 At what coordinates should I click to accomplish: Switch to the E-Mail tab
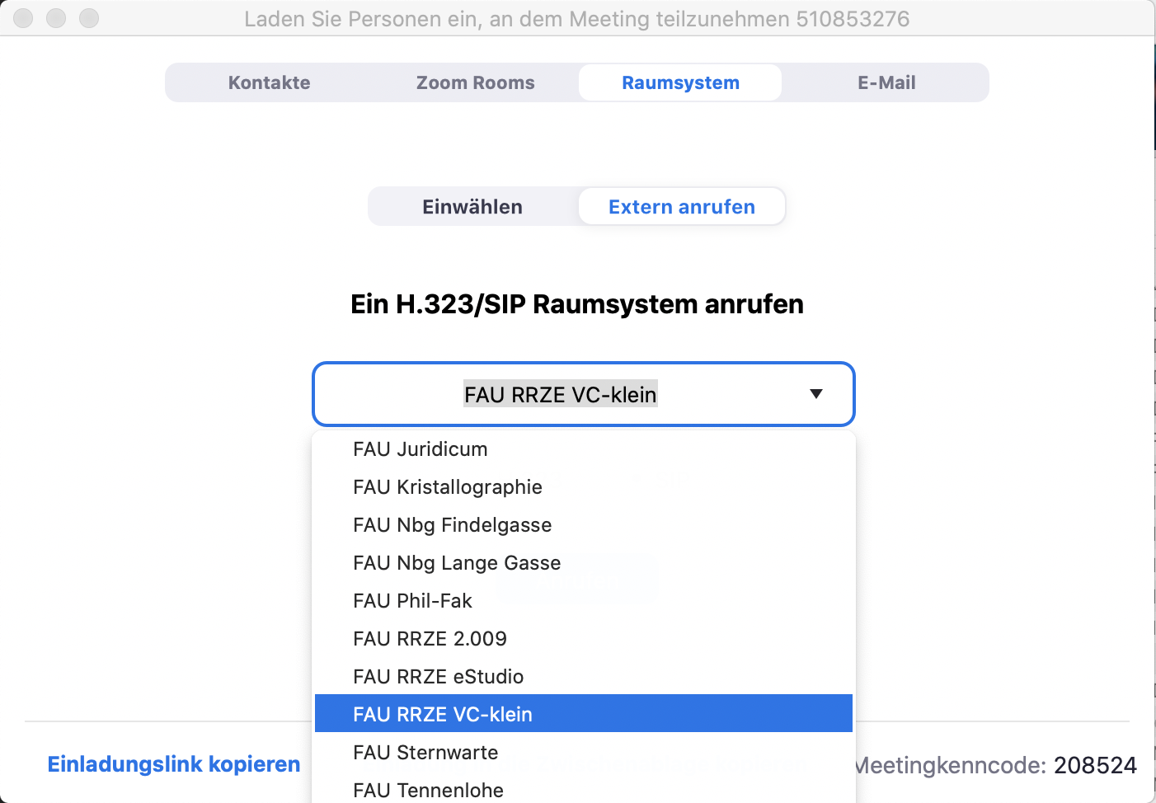coord(886,82)
